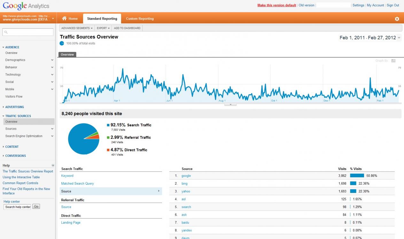Open My Account link
404x239 pixels.
click(375, 5)
